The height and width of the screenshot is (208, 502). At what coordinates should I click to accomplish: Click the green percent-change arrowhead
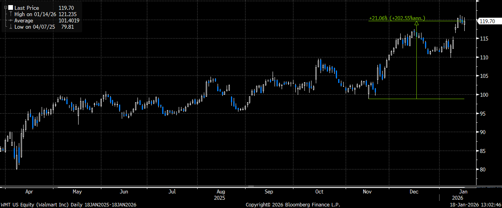coord(416,24)
